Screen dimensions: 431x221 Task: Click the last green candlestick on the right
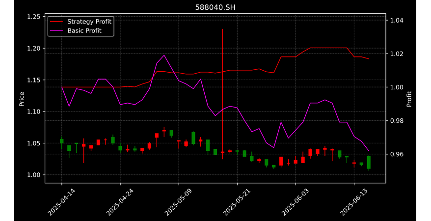[x=369, y=163]
